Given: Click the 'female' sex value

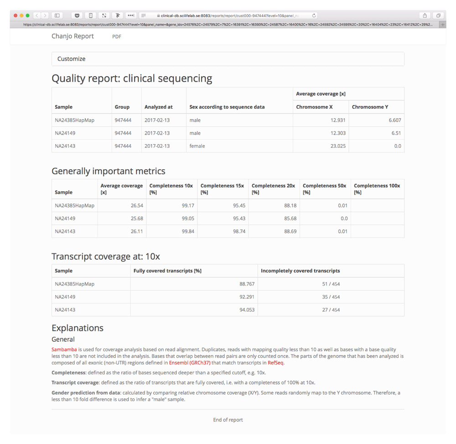Looking at the screenshot, I should click(x=197, y=146).
